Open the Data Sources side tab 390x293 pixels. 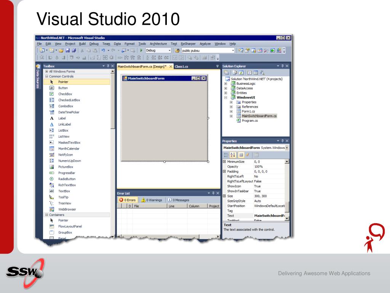click(x=38, y=77)
